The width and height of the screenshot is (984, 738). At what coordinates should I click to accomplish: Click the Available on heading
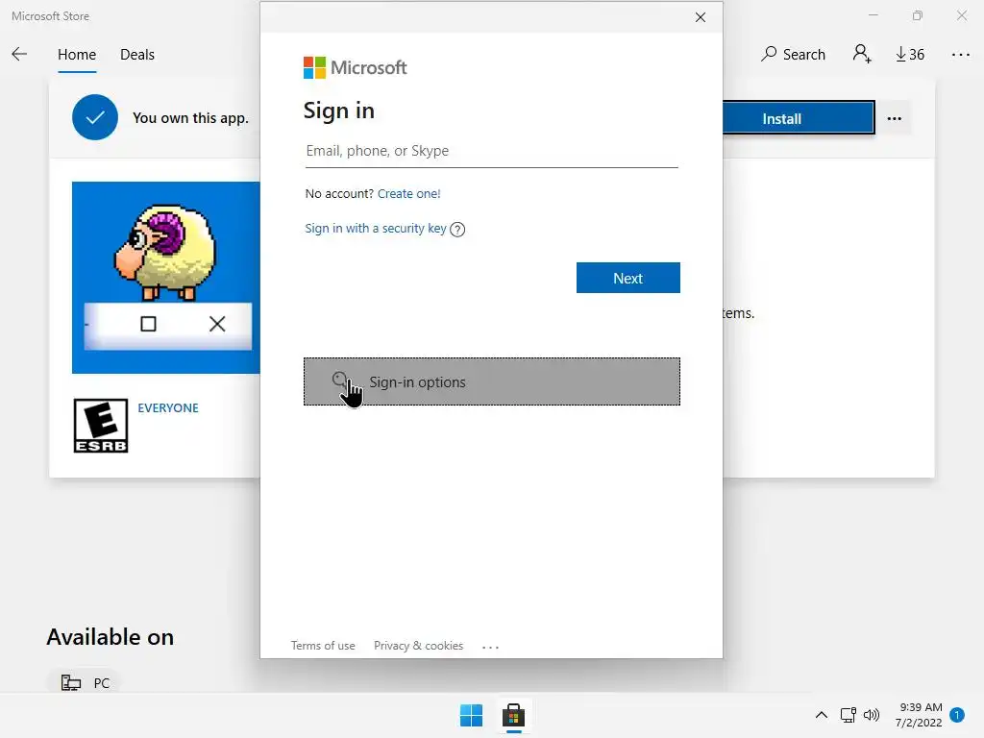[x=110, y=637]
